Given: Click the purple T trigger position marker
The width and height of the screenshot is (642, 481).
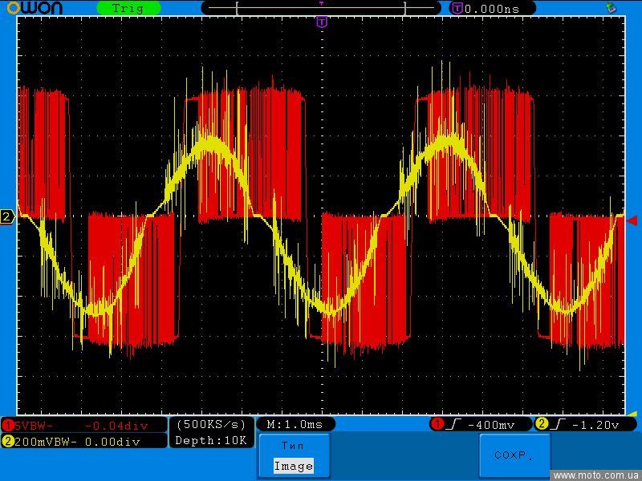Looking at the screenshot, I should click(322, 22).
